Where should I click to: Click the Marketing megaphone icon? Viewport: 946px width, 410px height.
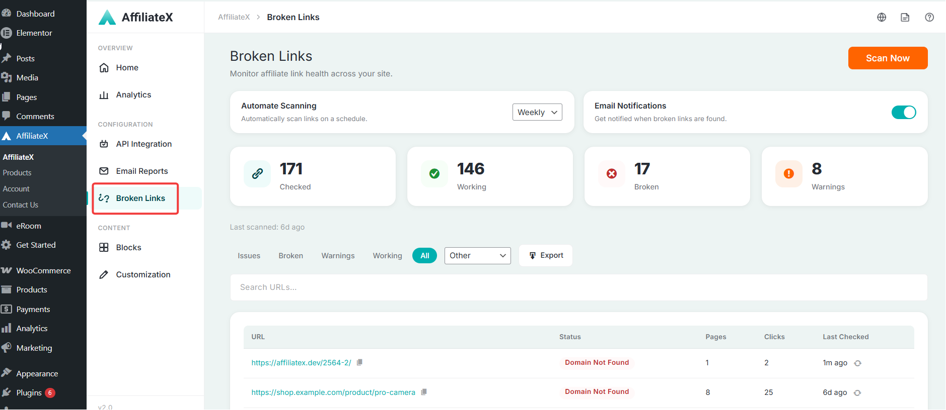click(x=7, y=348)
